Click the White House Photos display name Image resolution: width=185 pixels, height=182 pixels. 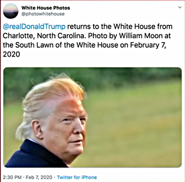point(46,8)
